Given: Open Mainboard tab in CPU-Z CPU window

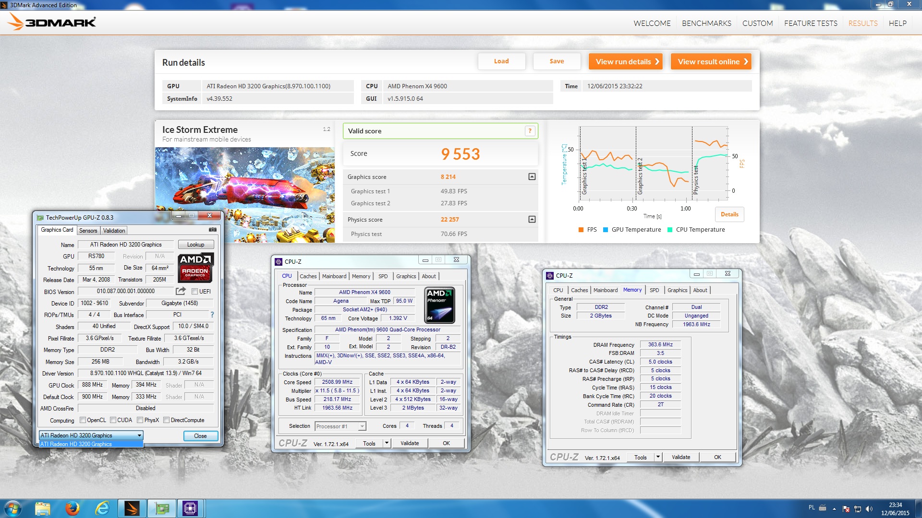Looking at the screenshot, I should coord(334,276).
